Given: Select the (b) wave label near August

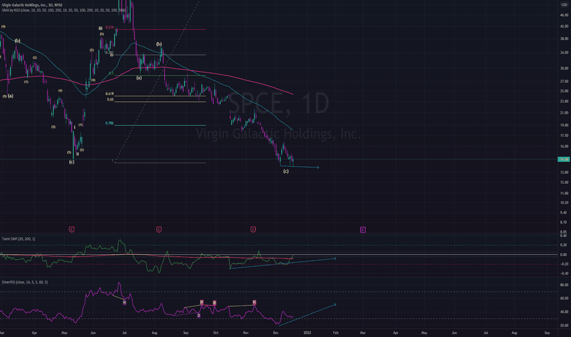Looking at the screenshot, I should pos(159,44).
